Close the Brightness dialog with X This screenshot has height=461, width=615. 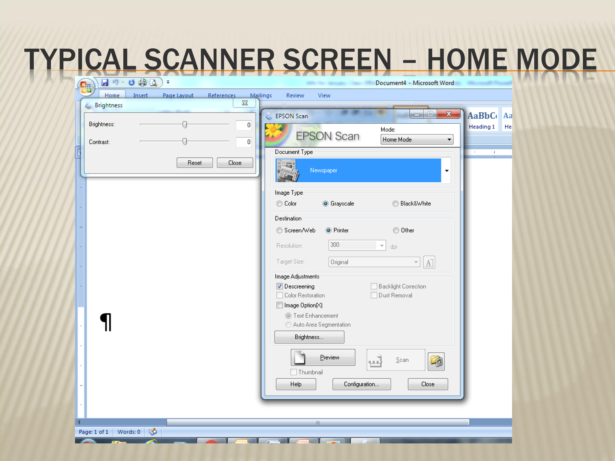(x=245, y=103)
